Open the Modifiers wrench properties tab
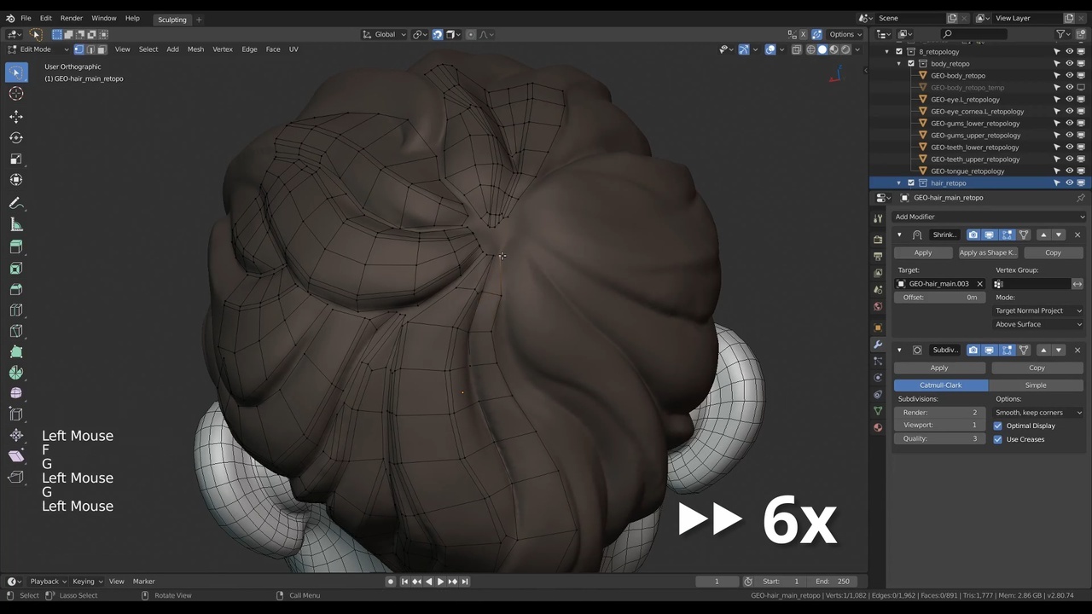The width and height of the screenshot is (1092, 614). [878, 345]
